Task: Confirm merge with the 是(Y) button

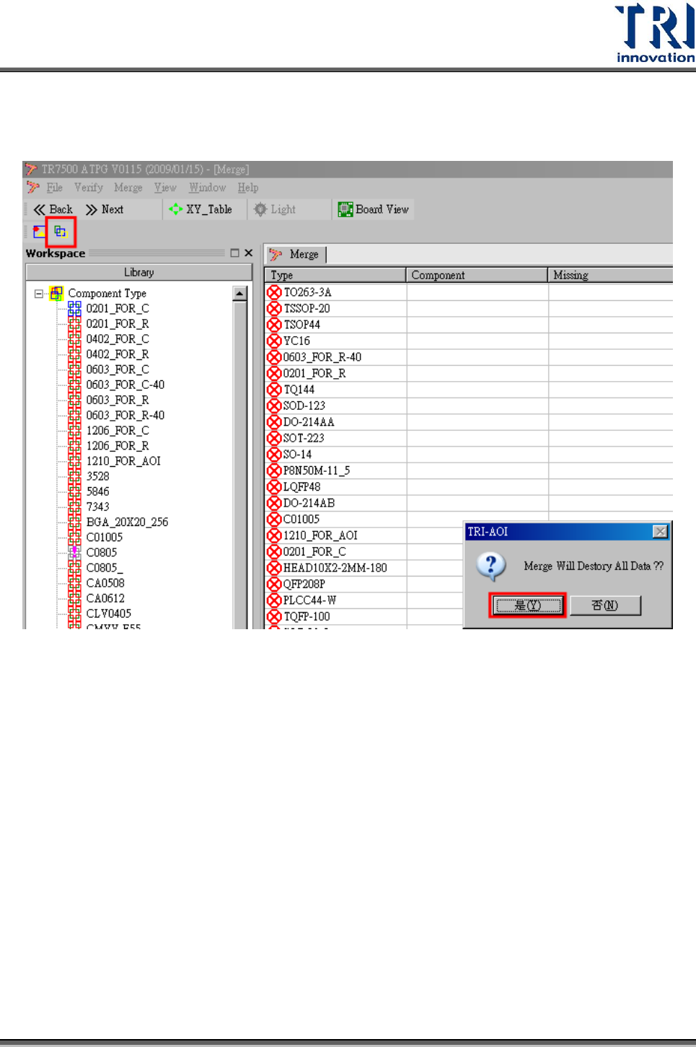Action: [x=528, y=605]
